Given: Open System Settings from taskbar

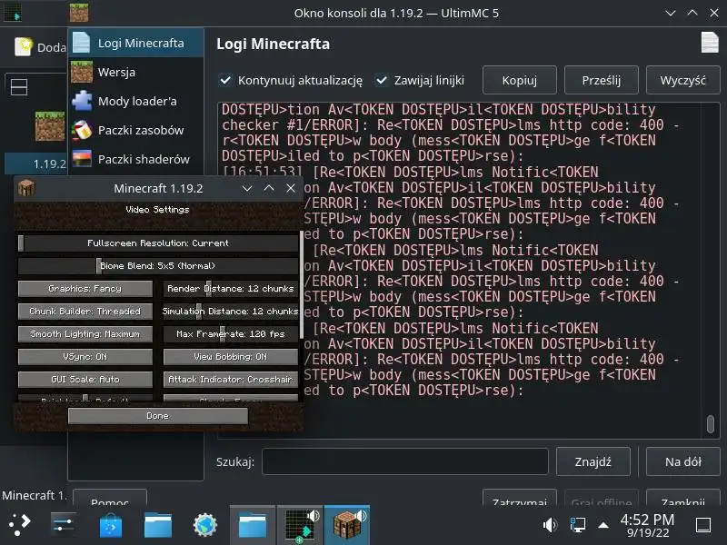Looking at the screenshot, I should 63,525.
